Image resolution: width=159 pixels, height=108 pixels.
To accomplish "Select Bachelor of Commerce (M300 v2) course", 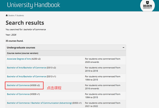I will (x=18, y=85).
